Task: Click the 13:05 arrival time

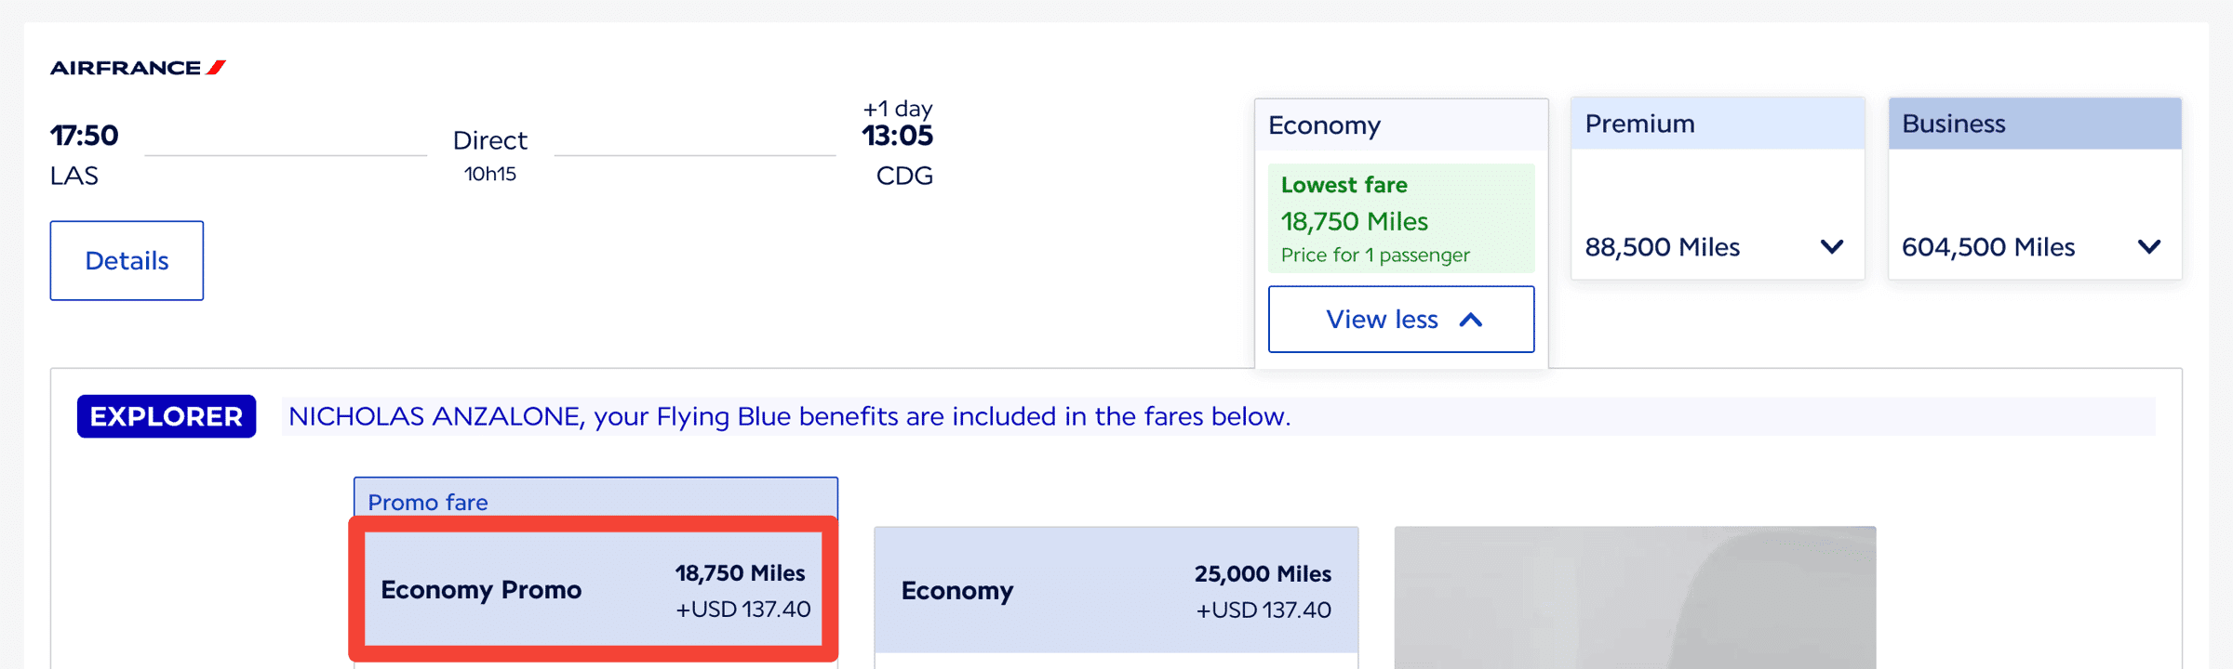Action: click(897, 136)
